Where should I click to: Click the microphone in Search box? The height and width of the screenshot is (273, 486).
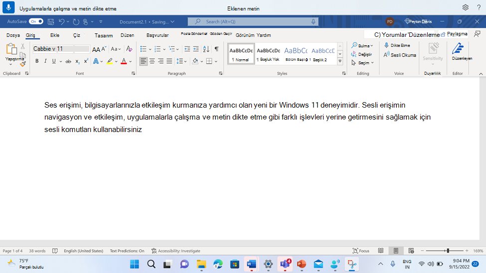313,22
